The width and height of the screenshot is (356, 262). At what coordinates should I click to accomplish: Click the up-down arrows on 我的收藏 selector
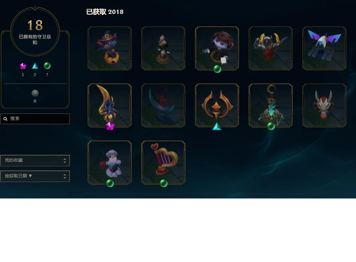tap(65, 161)
